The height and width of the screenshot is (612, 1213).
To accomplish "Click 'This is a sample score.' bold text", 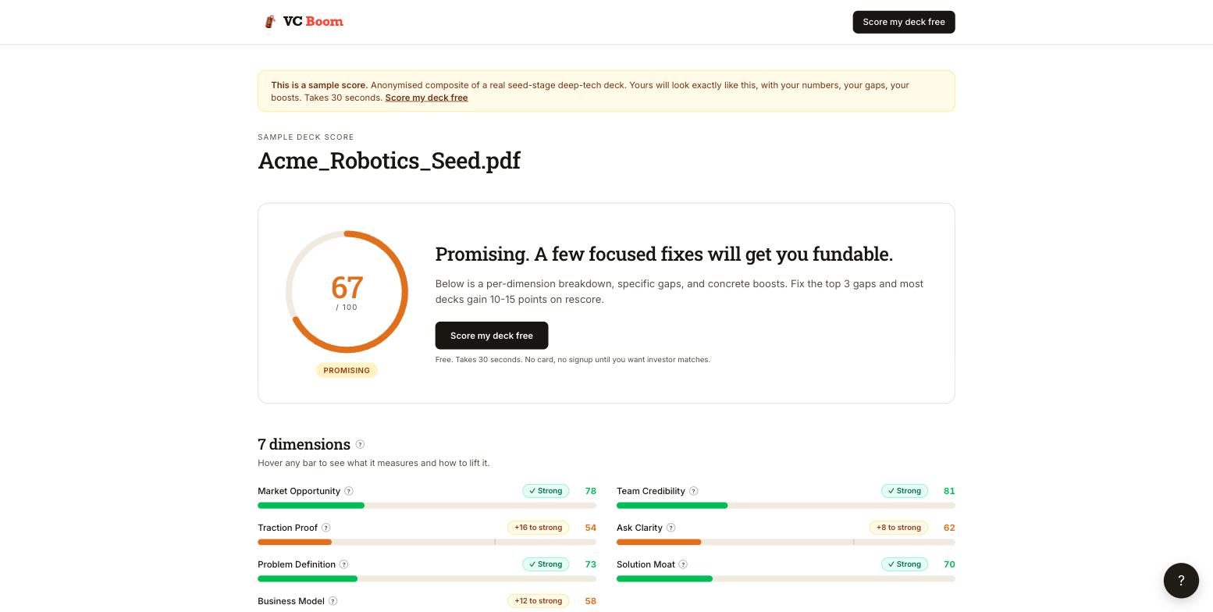I will point(319,85).
